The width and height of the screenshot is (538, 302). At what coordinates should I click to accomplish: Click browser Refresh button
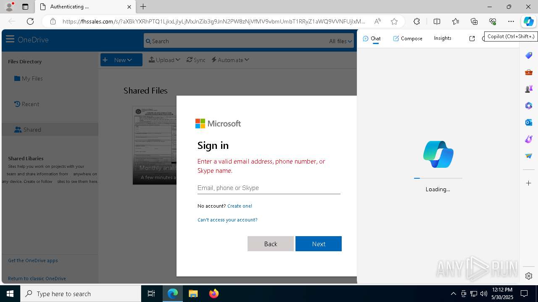(x=30, y=21)
